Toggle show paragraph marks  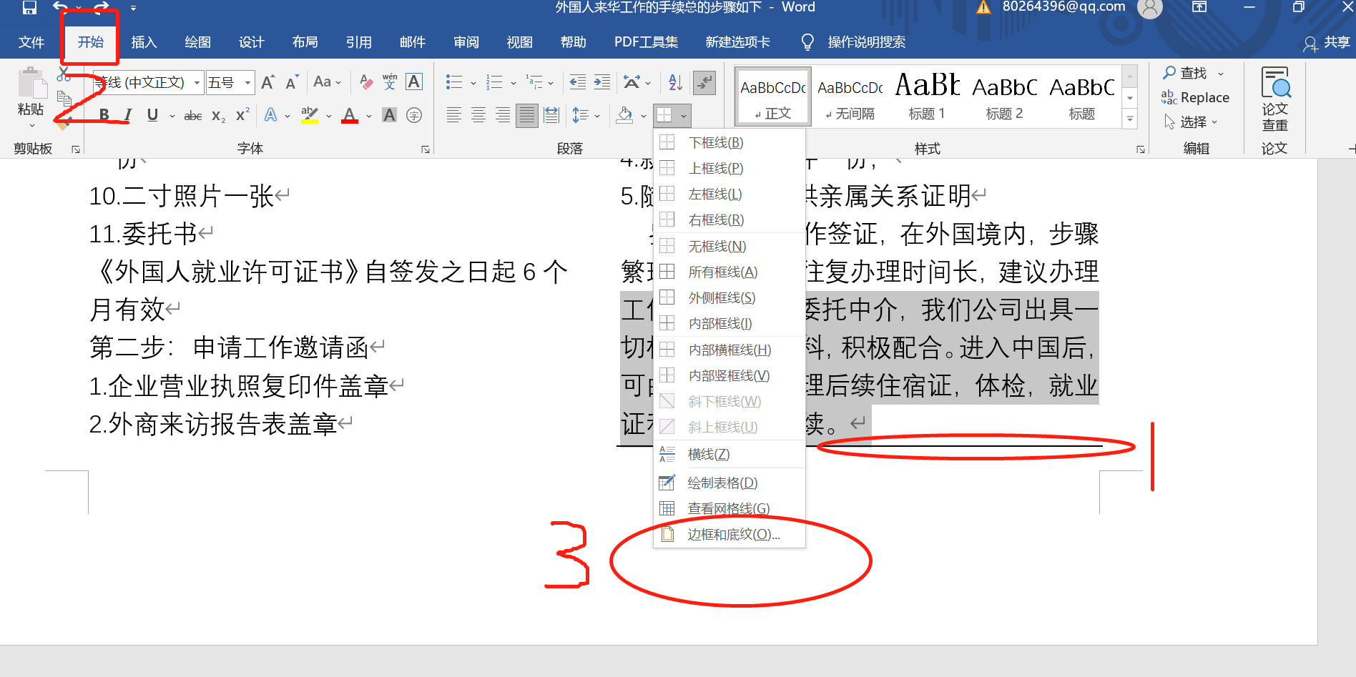(704, 82)
